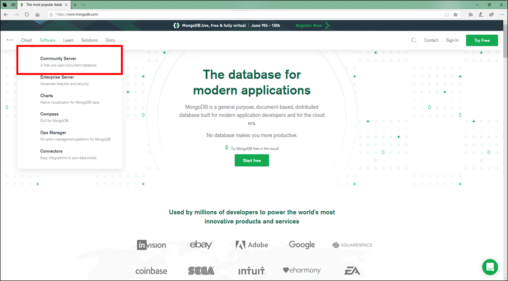Image resolution: width=508 pixels, height=281 pixels.
Task: Click the browser Back arrow
Action: pos(6,15)
